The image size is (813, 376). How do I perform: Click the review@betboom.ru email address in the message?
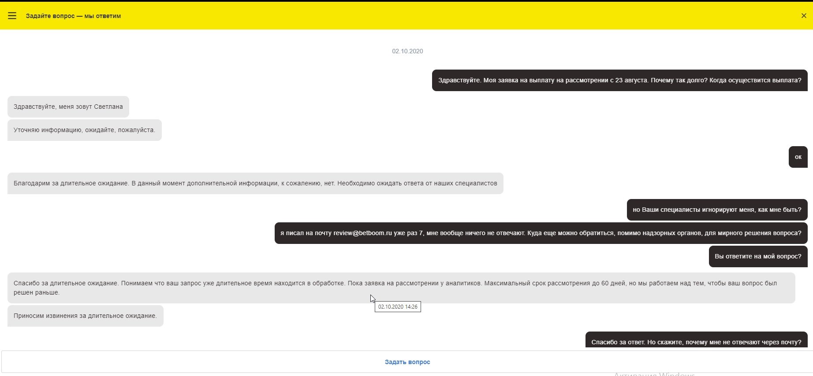pyautogui.click(x=362, y=233)
